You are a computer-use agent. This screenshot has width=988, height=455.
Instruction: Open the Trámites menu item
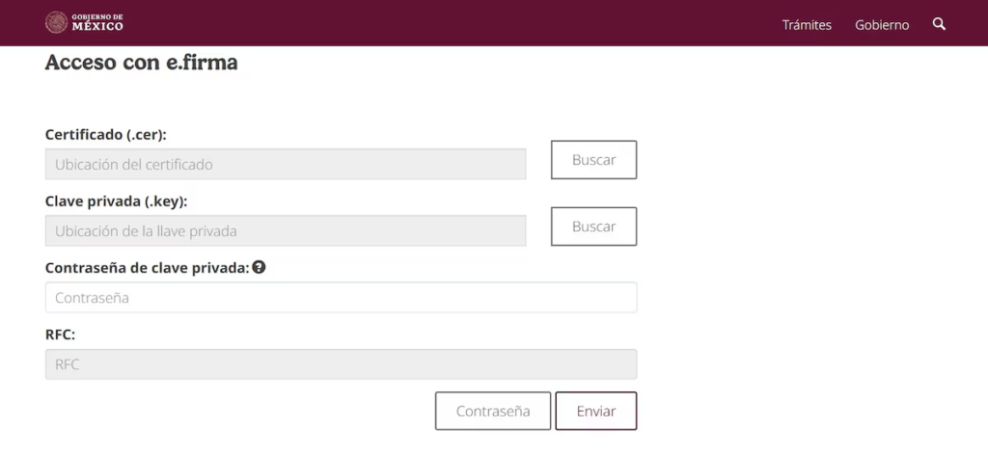(807, 25)
